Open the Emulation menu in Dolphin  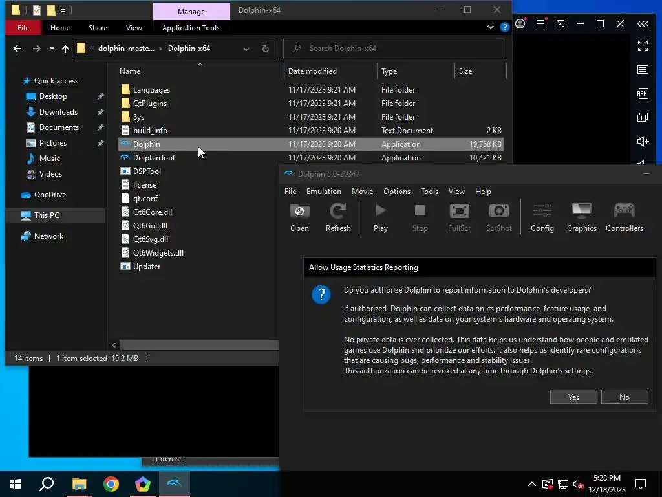point(323,192)
